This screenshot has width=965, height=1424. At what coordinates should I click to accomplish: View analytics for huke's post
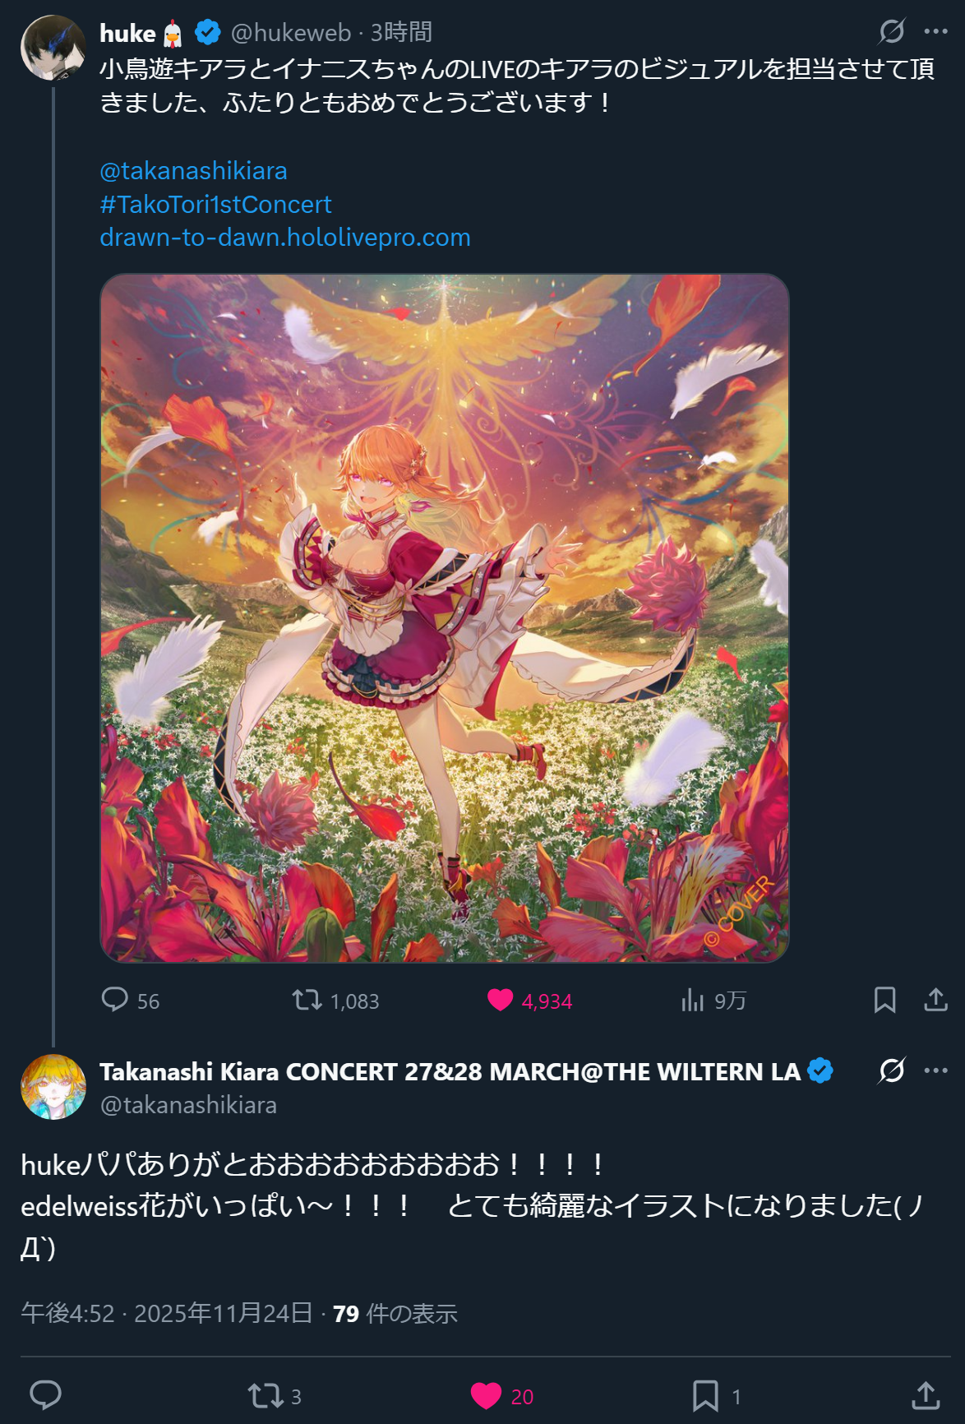(x=693, y=1000)
